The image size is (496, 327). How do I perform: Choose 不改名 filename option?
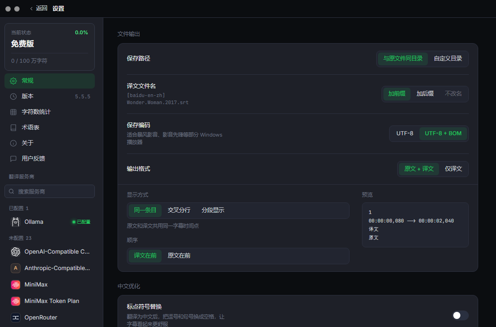453,93
